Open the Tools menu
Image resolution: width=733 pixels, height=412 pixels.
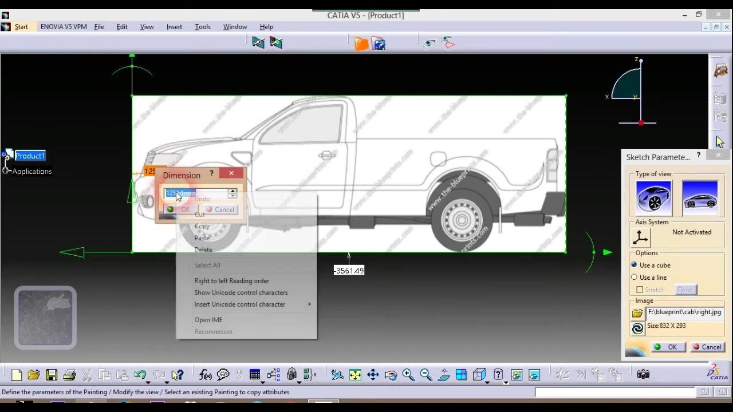tap(203, 27)
